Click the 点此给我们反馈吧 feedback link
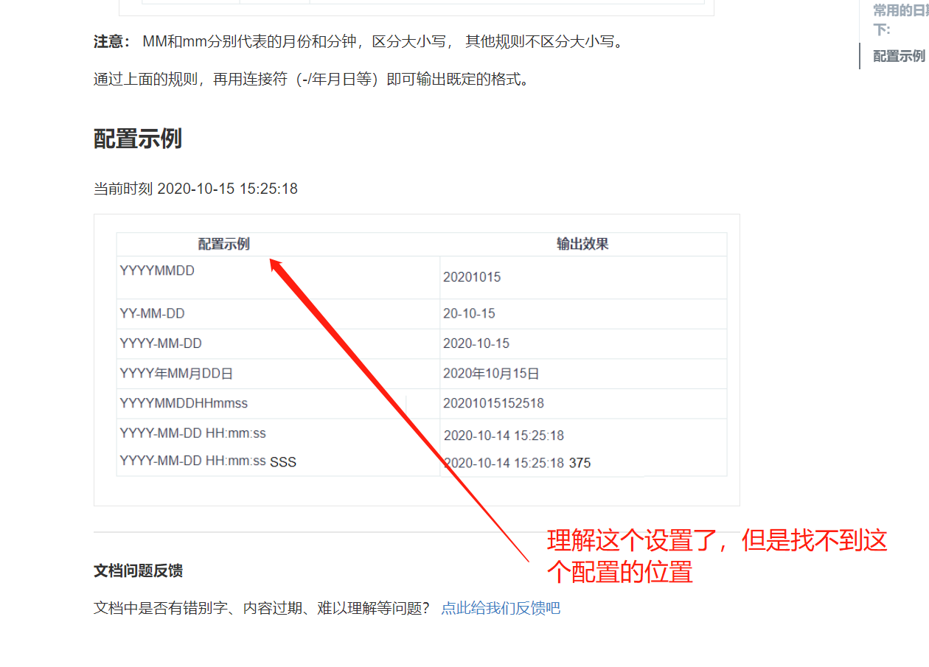929x667 pixels. coord(501,607)
